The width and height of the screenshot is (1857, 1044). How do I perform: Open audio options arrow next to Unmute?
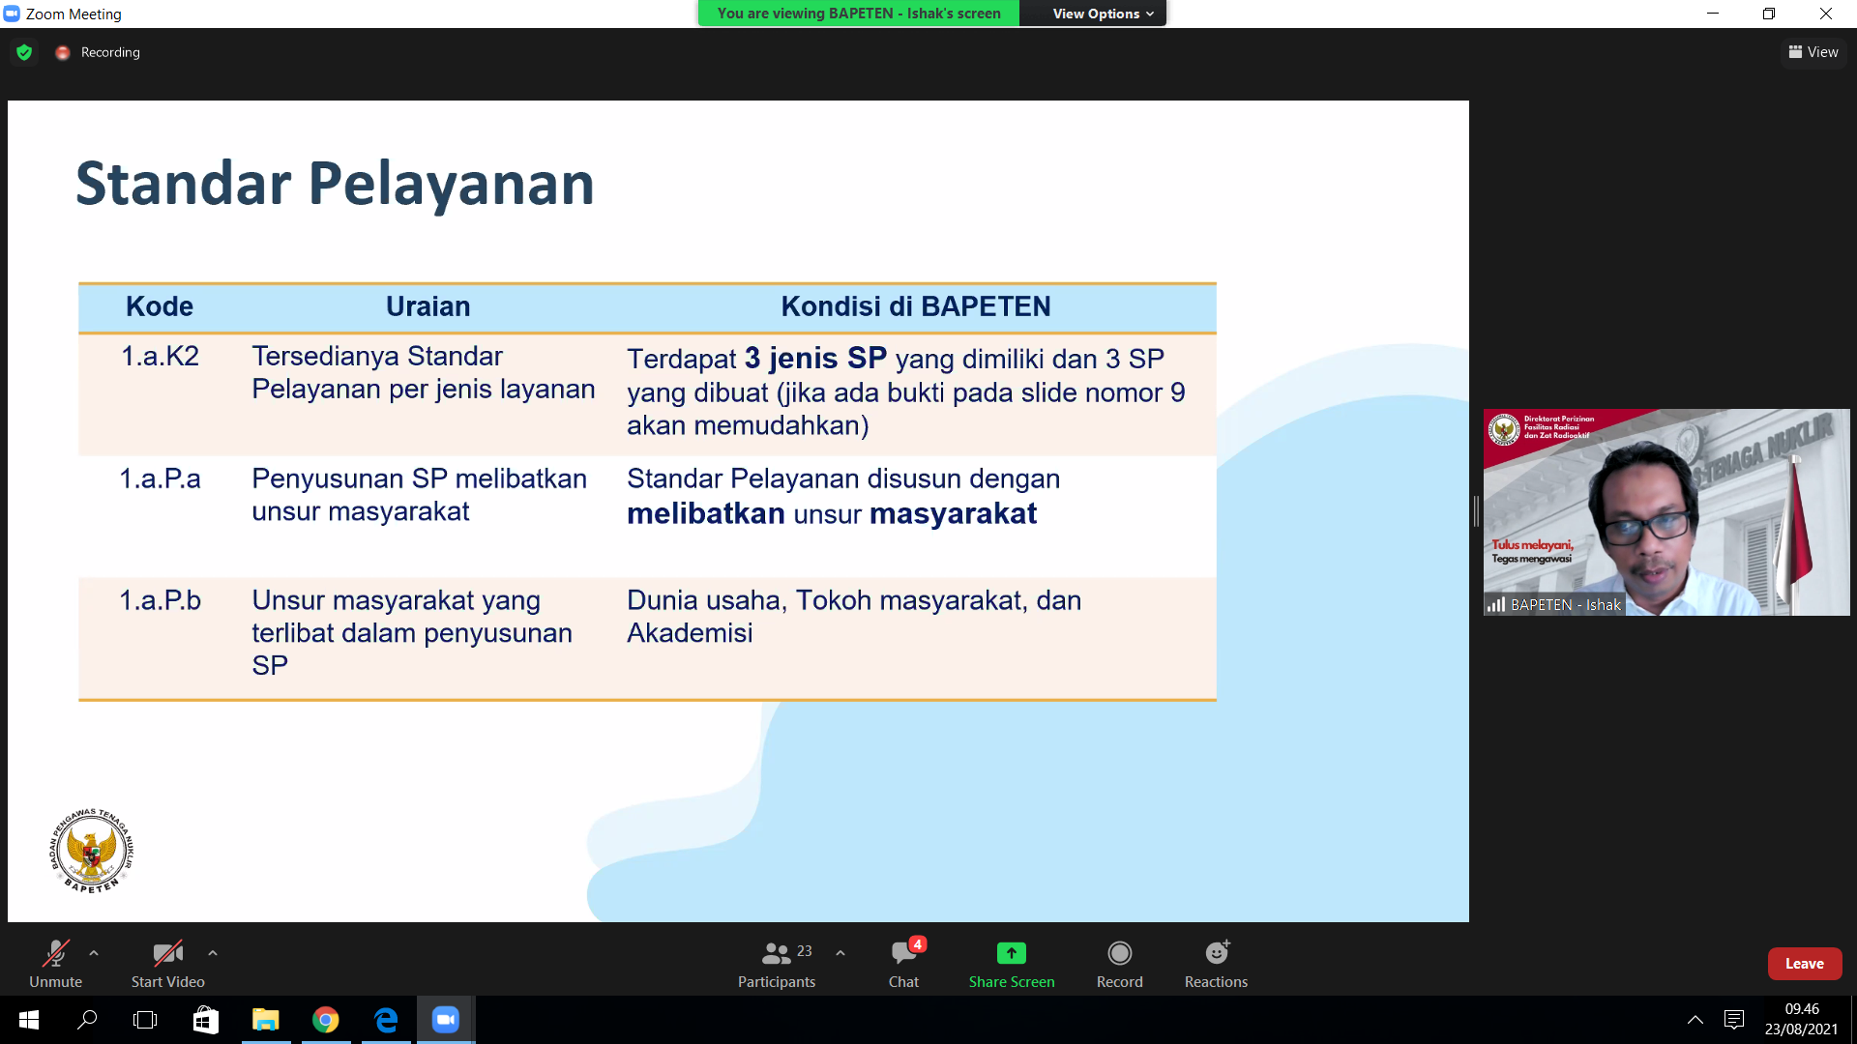pyautogui.click(x=94, y=953)
